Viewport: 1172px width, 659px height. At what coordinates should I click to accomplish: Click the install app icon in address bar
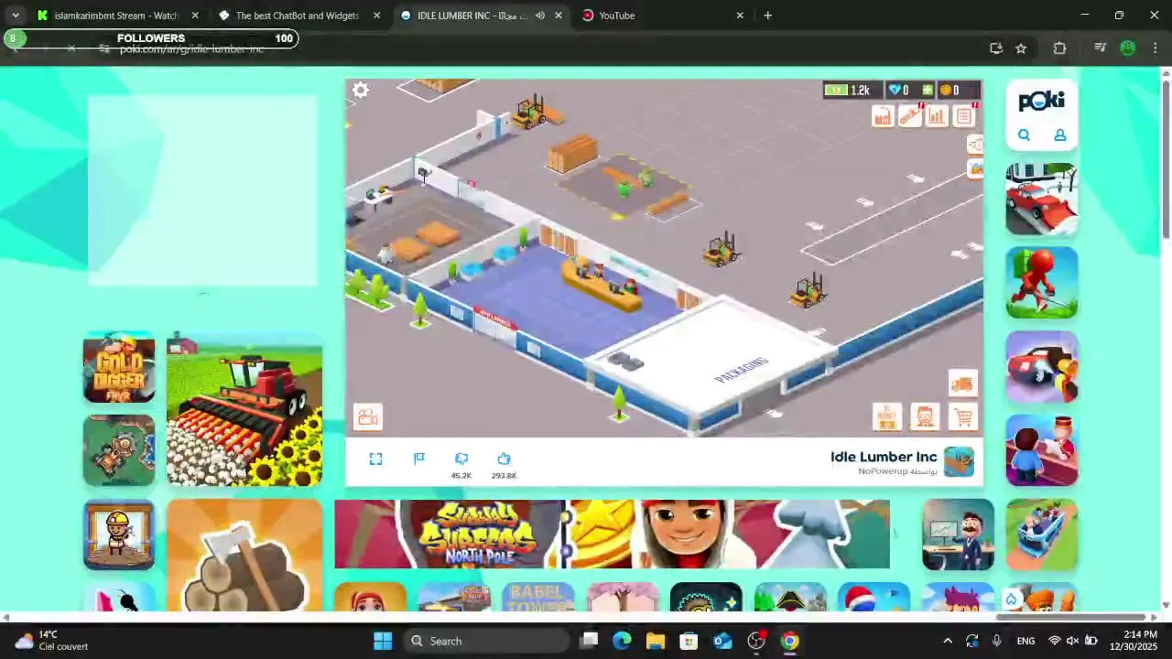[x=996, y=49]
